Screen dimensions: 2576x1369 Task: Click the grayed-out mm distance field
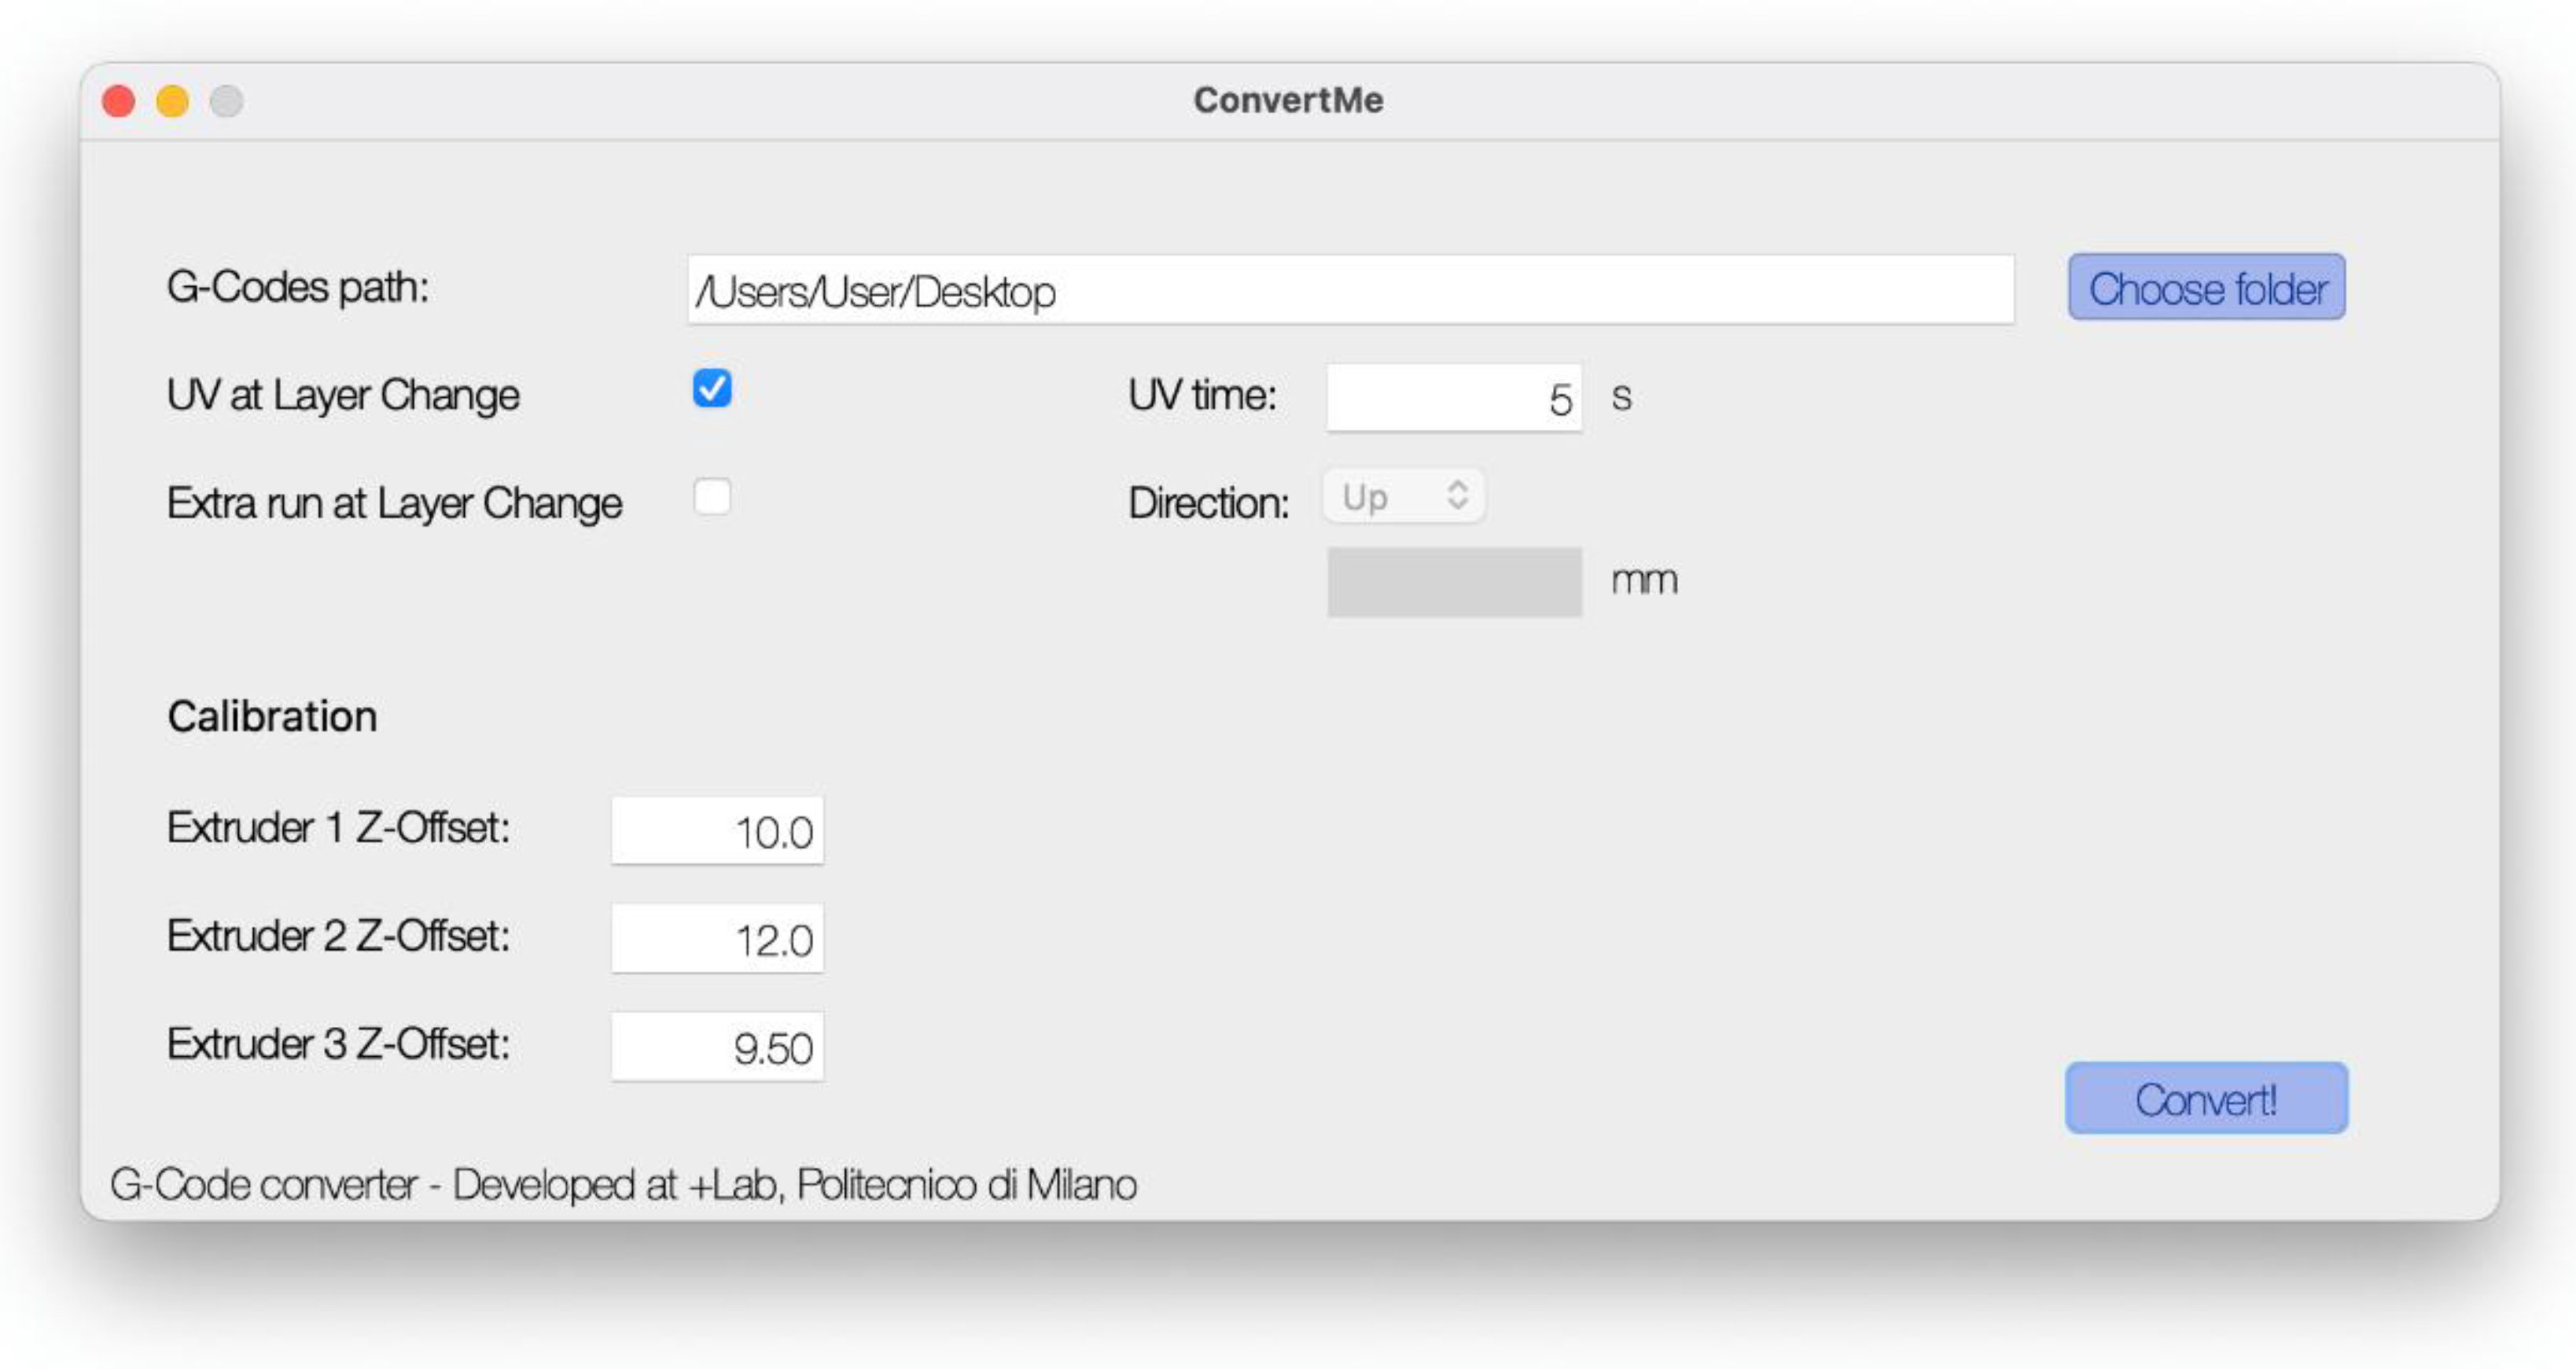(1453, 582)
